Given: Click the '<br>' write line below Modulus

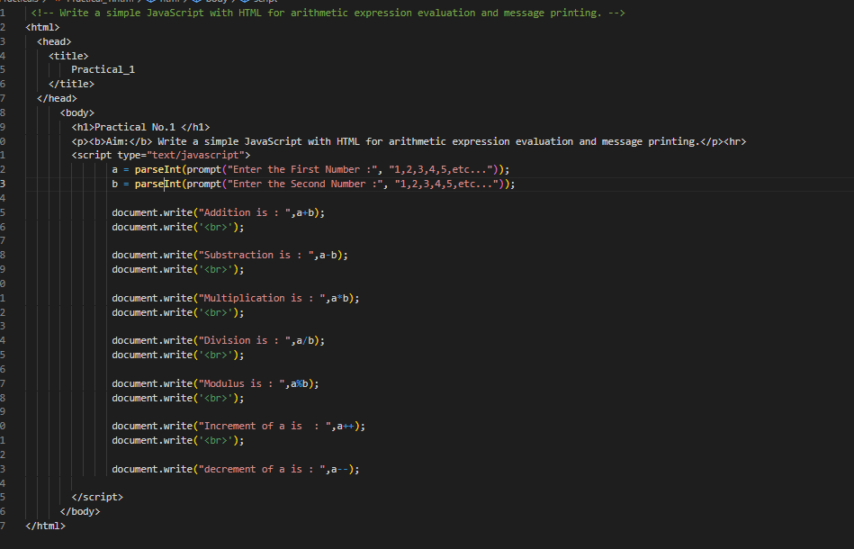Looking at the screenshot, I should pyautogui.click(x=178, y=398).
